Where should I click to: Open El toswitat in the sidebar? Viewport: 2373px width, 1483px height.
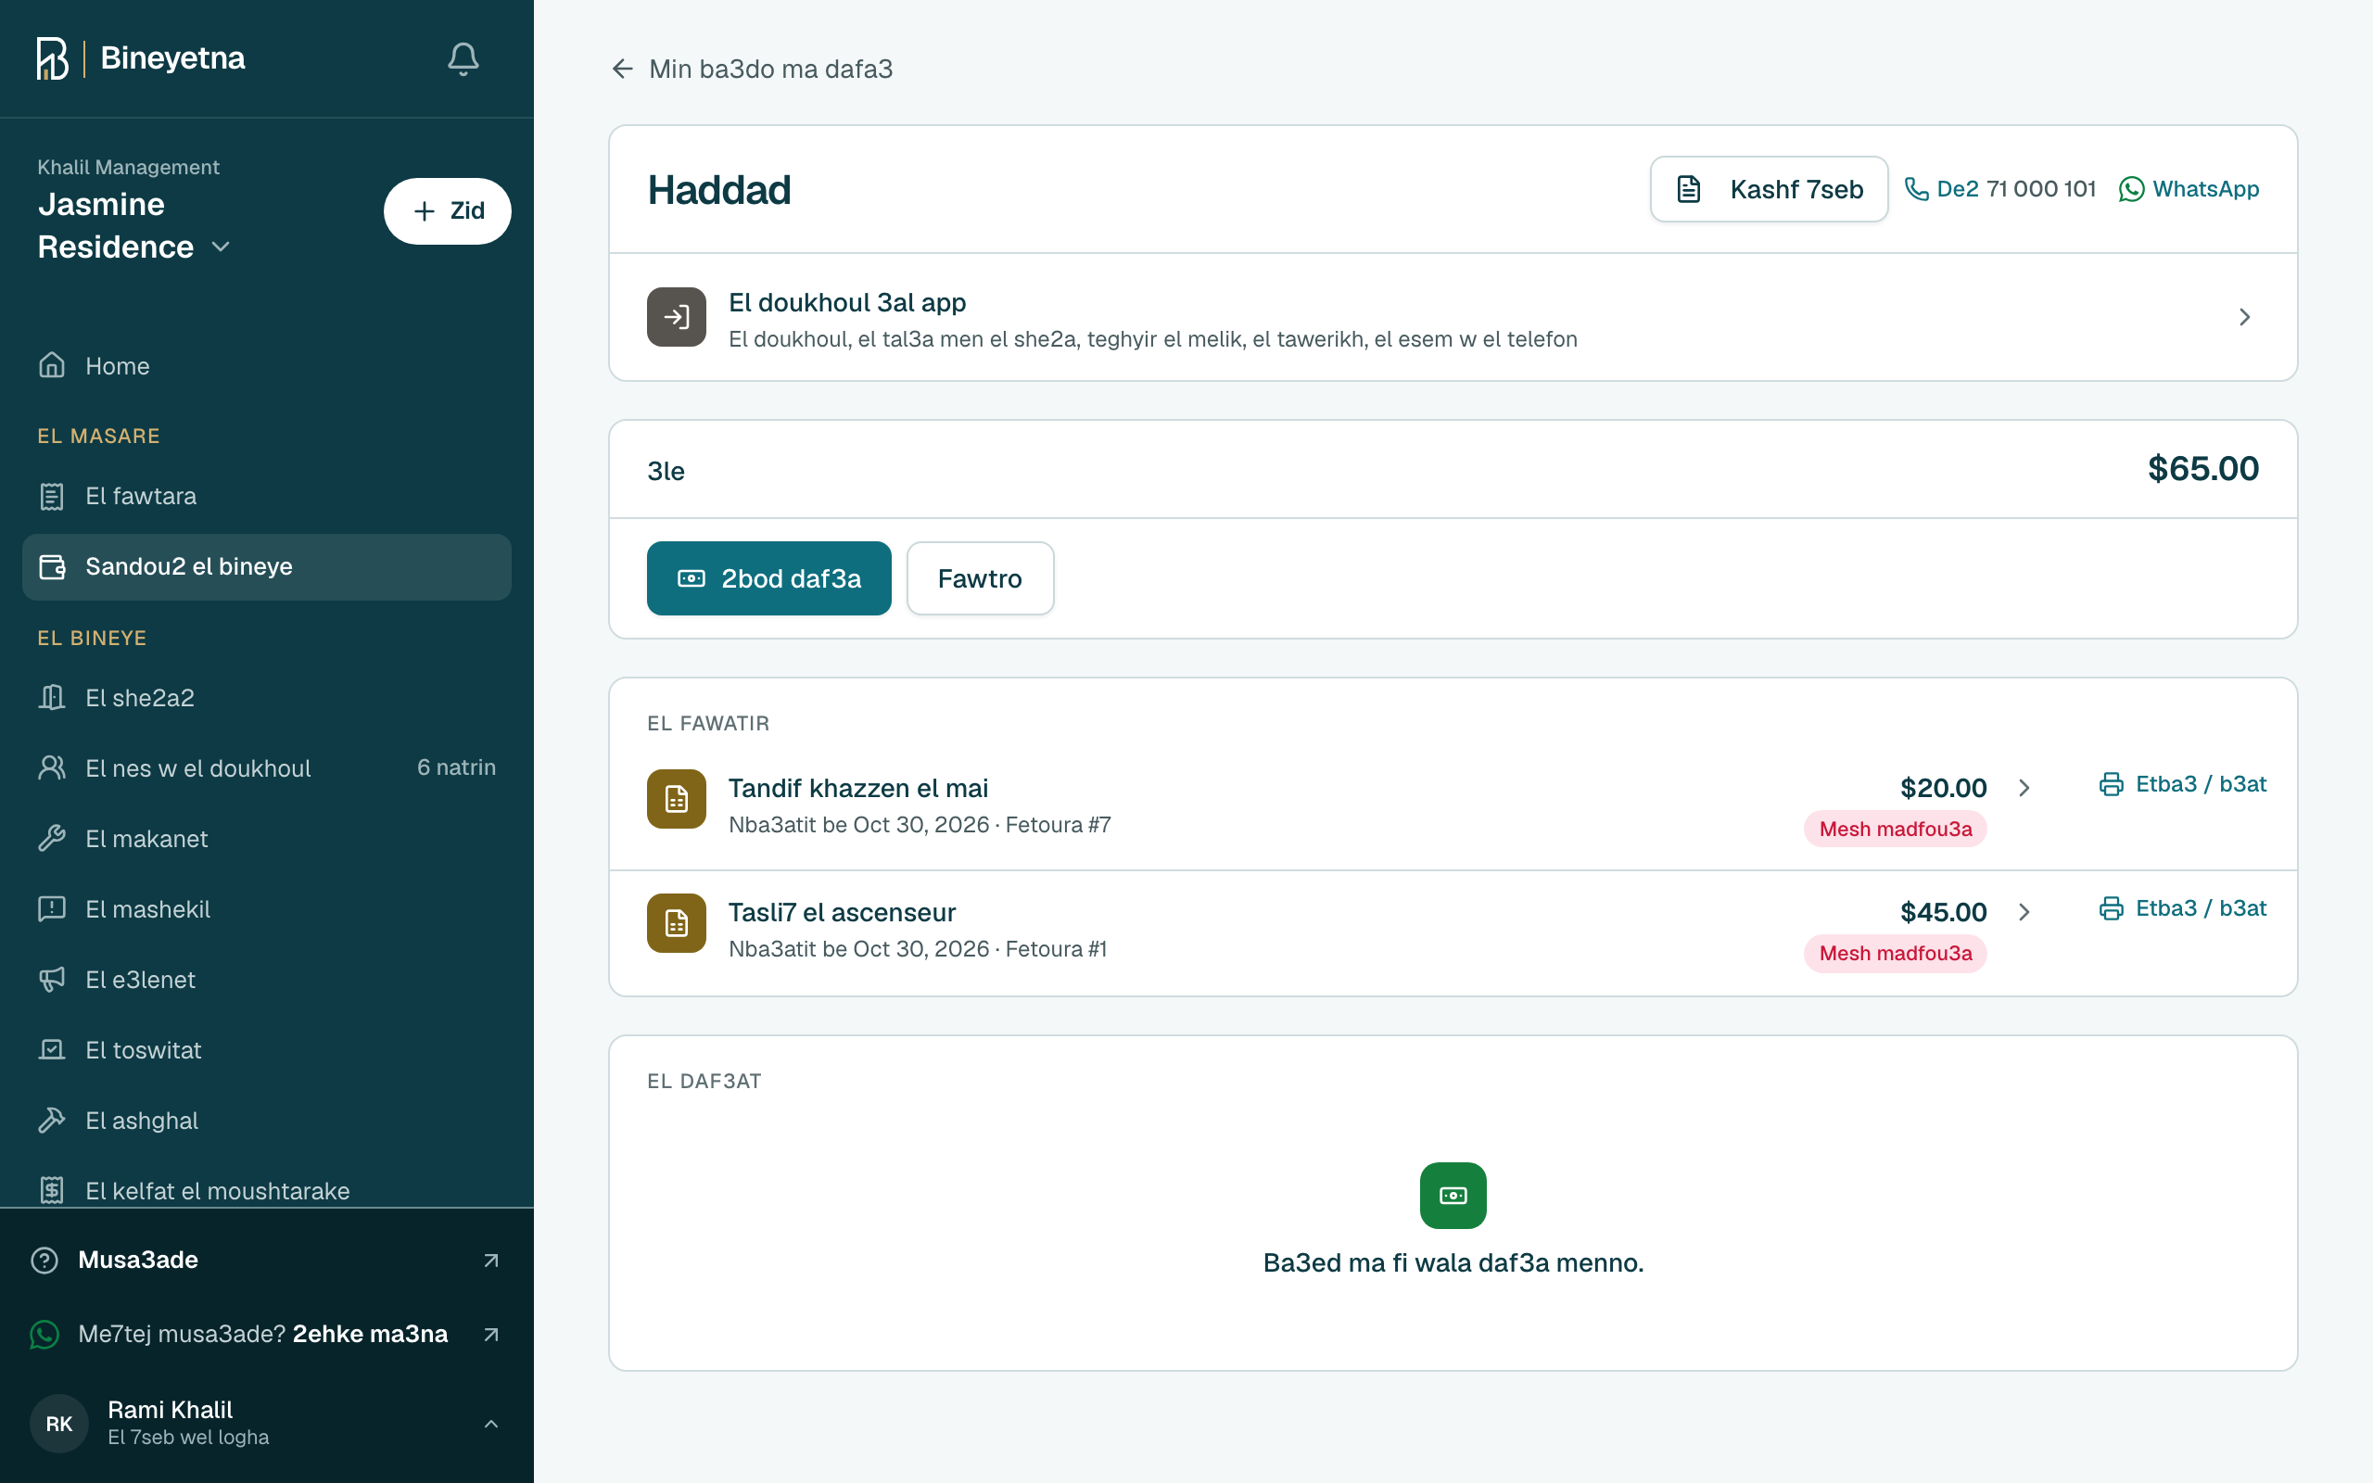click(x=267, y=1050)
